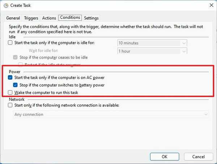Open the Settings tab
Screen dimensions: 217x164
click(x=91, y=18)
